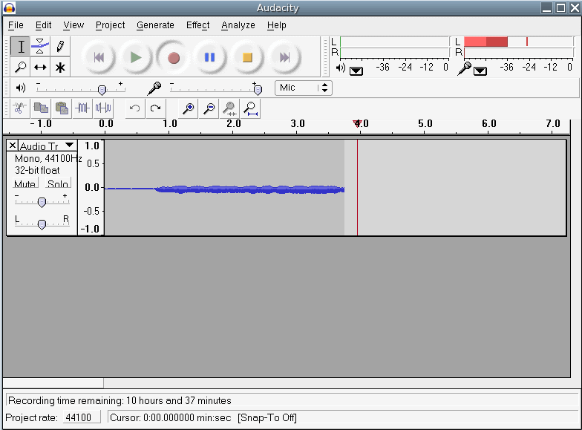Select the Draw pencil tool
This screenshot has height=430, width=582.
coord(60,46)
